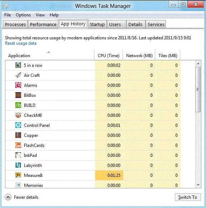206x208 pixels.
Task: Click the Air Craft paper plane icon
Action: (18, 75)
